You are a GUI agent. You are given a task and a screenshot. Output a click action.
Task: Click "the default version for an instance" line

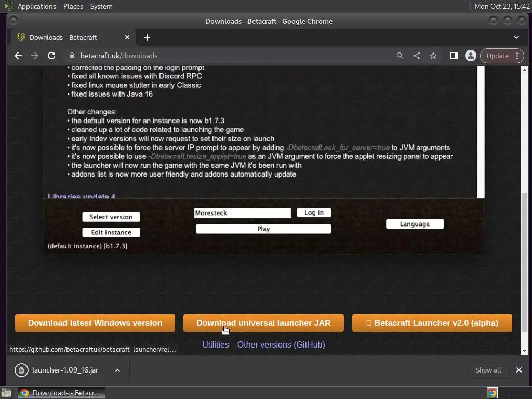tap(148, 121)
